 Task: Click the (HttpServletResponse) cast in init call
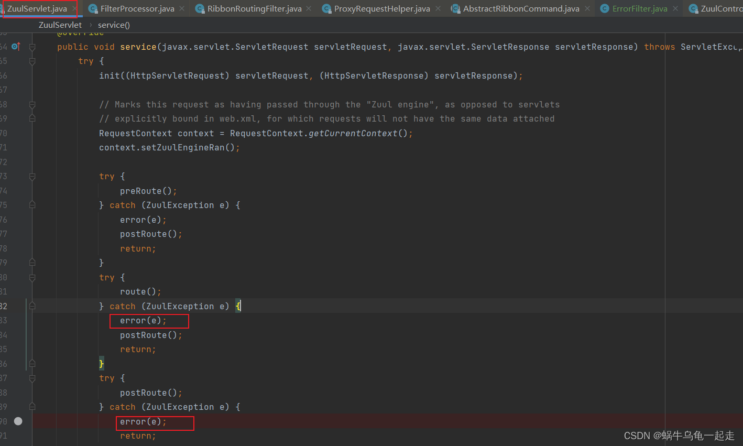pos(374,76)
